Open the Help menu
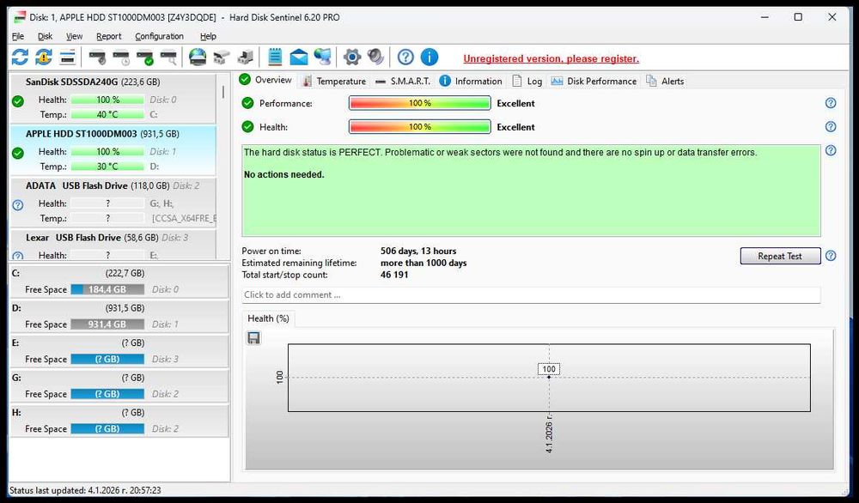 (x=208, y=36)
